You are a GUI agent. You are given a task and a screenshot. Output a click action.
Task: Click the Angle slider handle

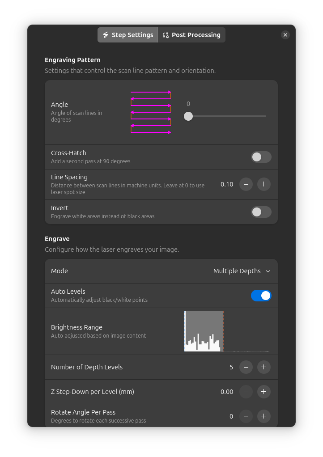(188, 116)
